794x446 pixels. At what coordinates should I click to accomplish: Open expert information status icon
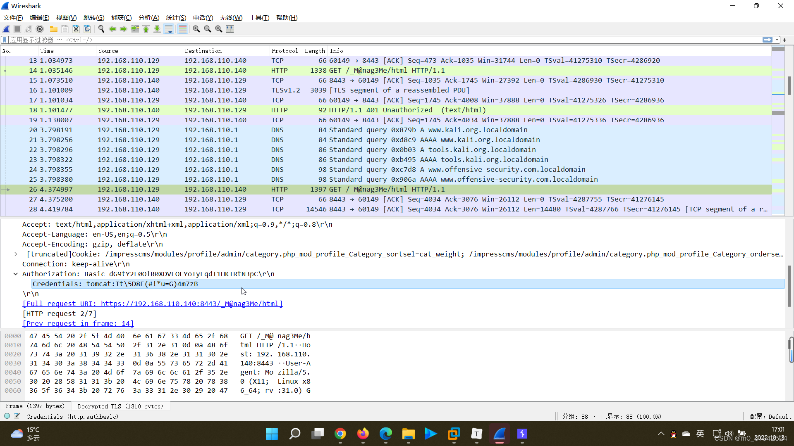pos(7,416)
